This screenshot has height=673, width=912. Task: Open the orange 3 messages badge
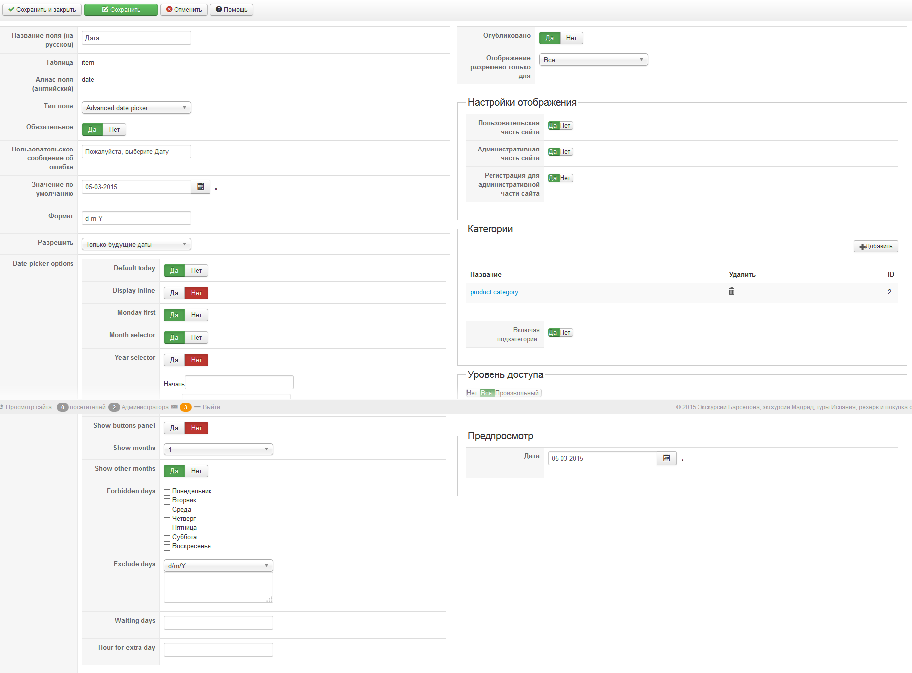coord(186,407)
